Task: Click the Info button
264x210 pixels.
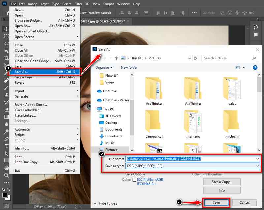Action: point(222,190)
